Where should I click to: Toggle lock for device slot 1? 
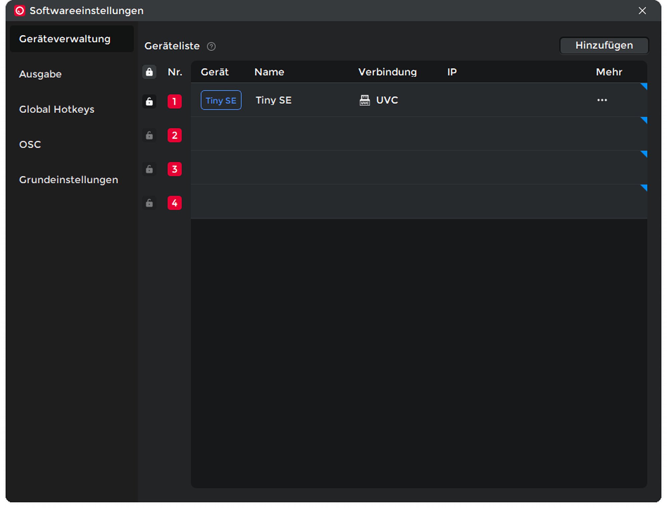tap(149, 101)
